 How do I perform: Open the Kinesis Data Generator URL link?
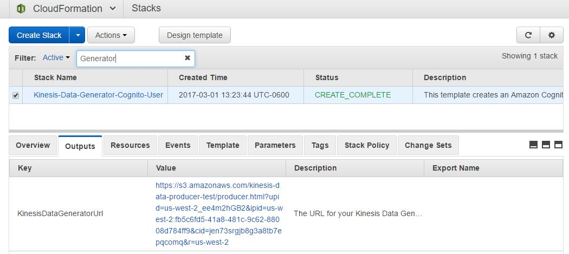click(x=219, y=214)
